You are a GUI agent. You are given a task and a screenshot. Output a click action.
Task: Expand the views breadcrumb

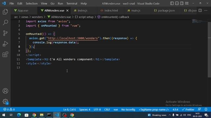pos(25,17)
